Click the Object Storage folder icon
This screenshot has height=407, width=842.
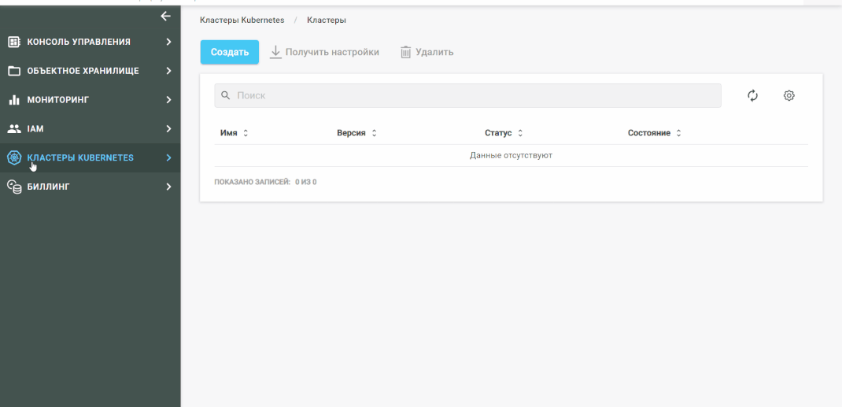click(14, 71)
